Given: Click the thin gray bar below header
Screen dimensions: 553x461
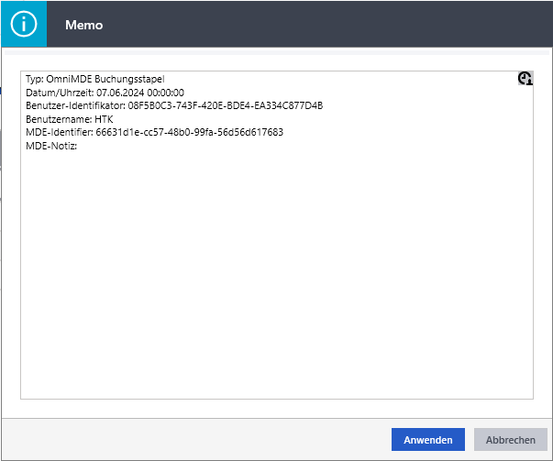Looking at the screenshot, I should tap(277, 52).
